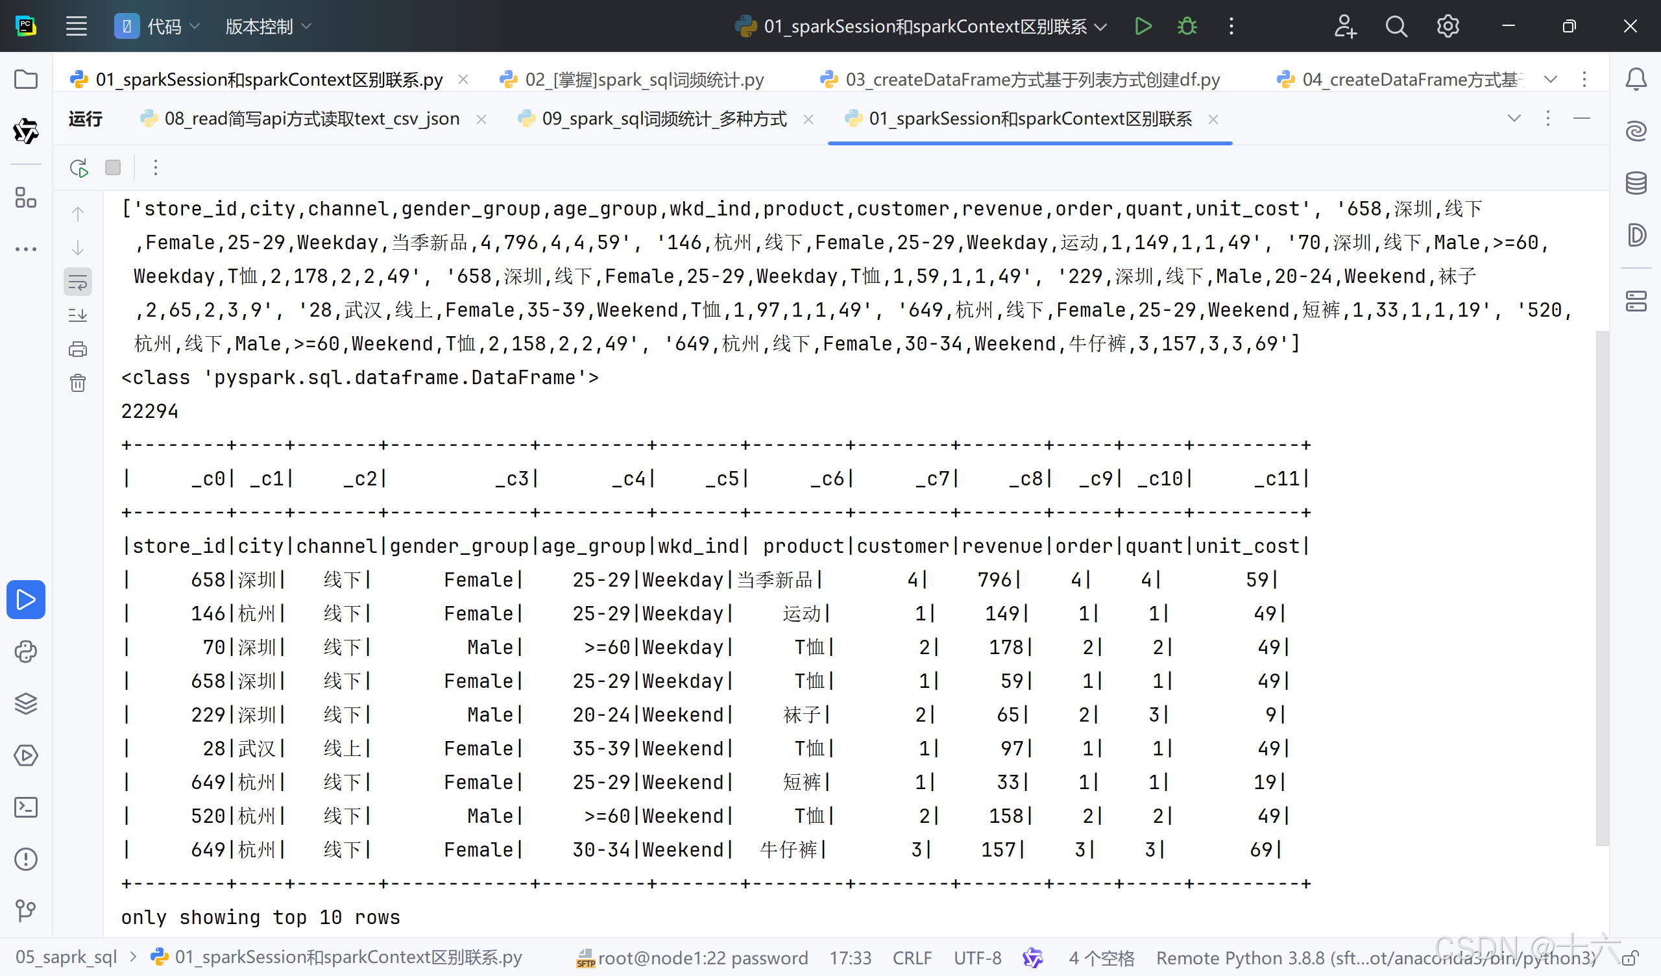Image resolution: width=1661 pixels, height=976 pixels.
Task: Toggle the file read-only lock icon
Action: pos(1631,958)
